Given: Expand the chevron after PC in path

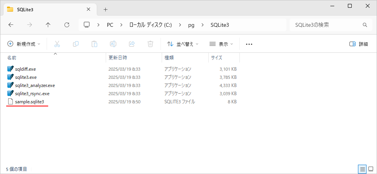Looking at the screenshot, I should click(121, 25).
